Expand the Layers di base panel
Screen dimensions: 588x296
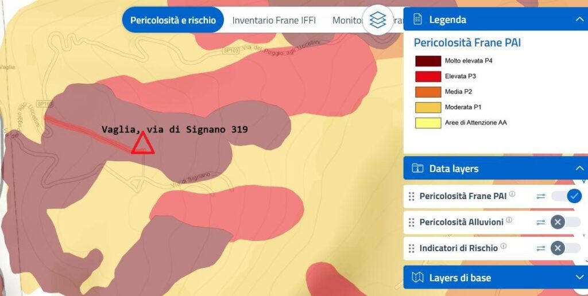tap(579, 278)
